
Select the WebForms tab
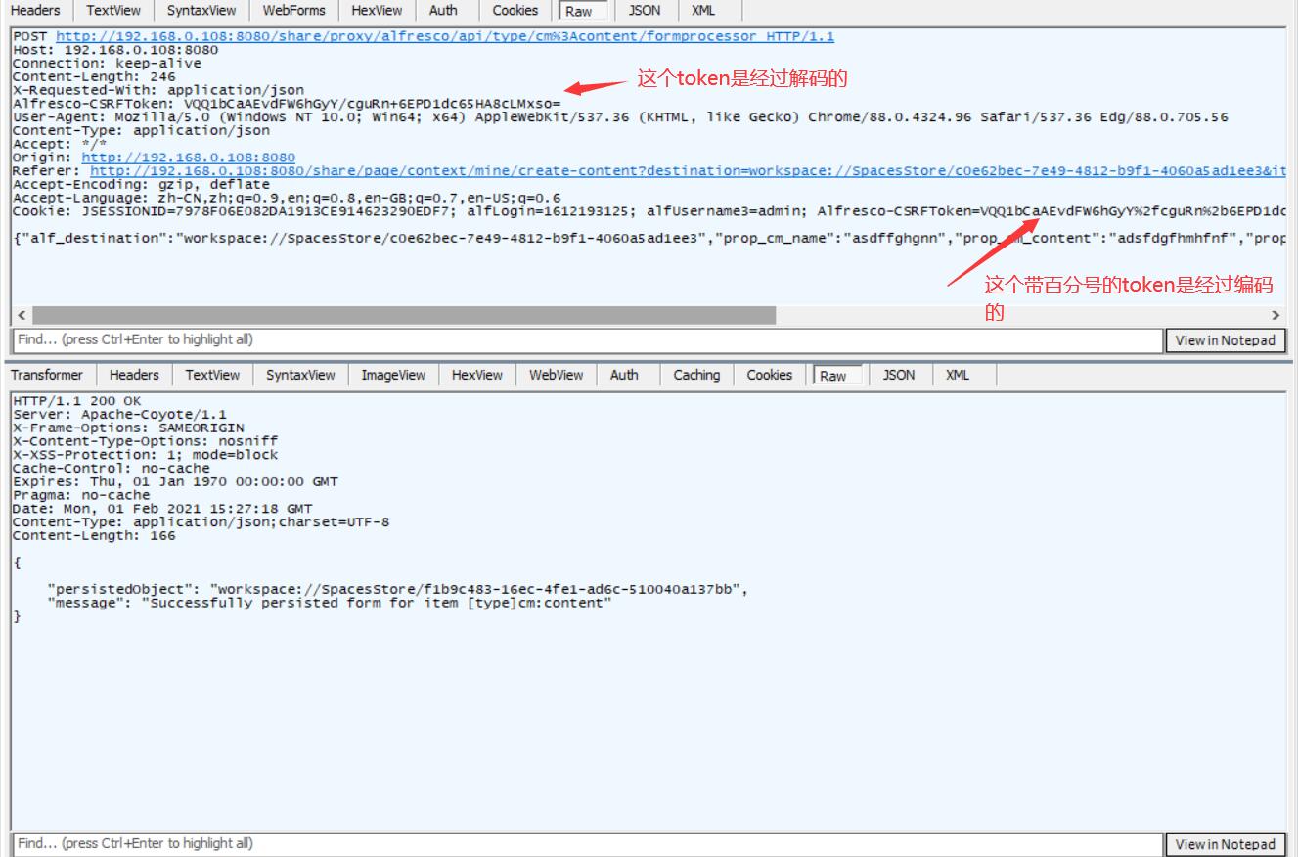tap(293, 11)
